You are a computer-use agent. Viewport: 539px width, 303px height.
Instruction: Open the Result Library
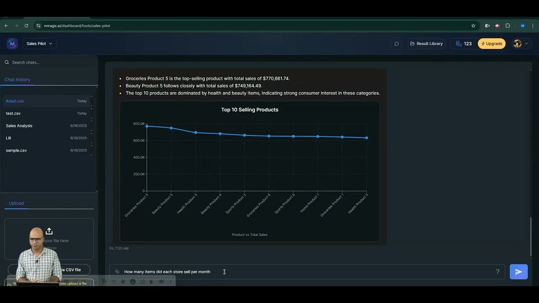pyautogui.click(x=426, y=43)
